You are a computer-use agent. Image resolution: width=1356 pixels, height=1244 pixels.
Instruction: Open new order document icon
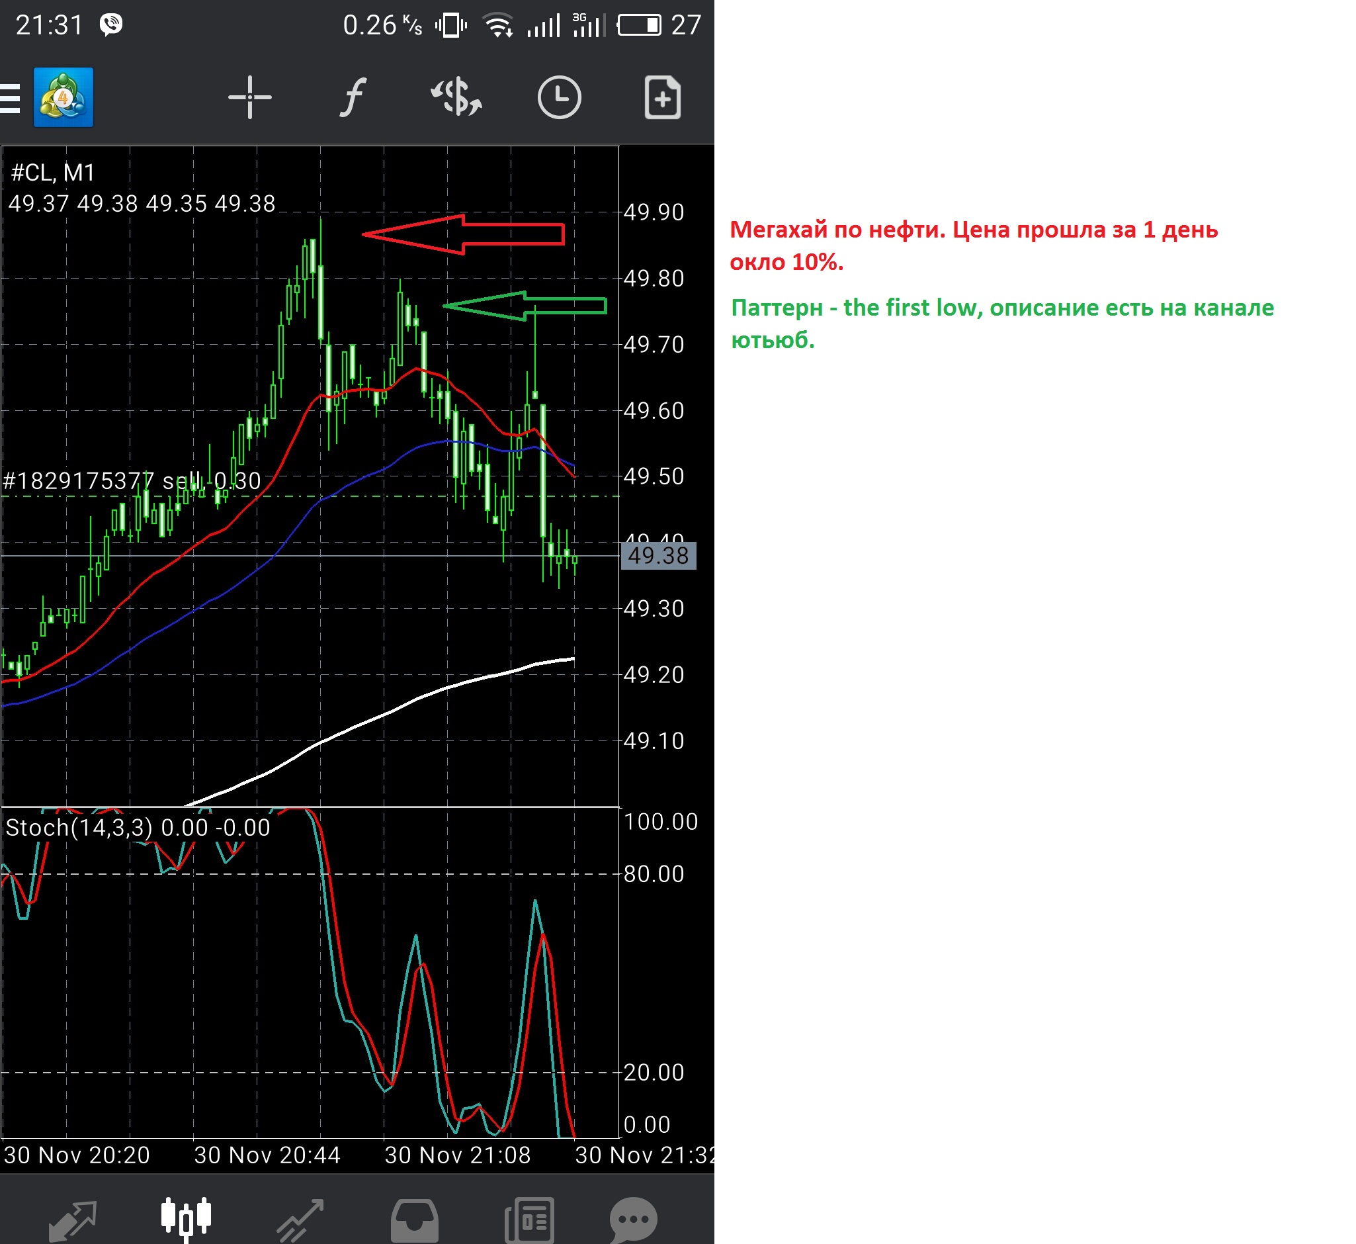point(663,98)
